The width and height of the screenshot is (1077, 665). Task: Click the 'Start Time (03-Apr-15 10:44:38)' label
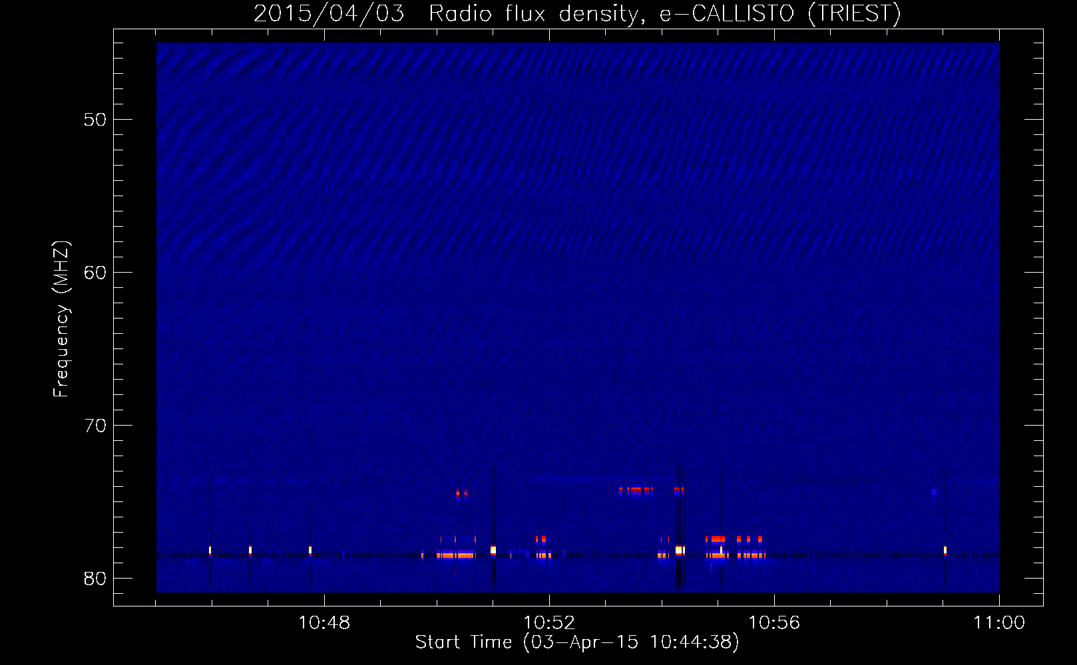tap(577, 642)
